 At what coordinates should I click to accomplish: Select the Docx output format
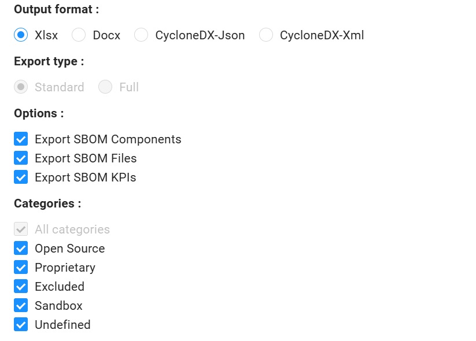click(x=79, y=35)
